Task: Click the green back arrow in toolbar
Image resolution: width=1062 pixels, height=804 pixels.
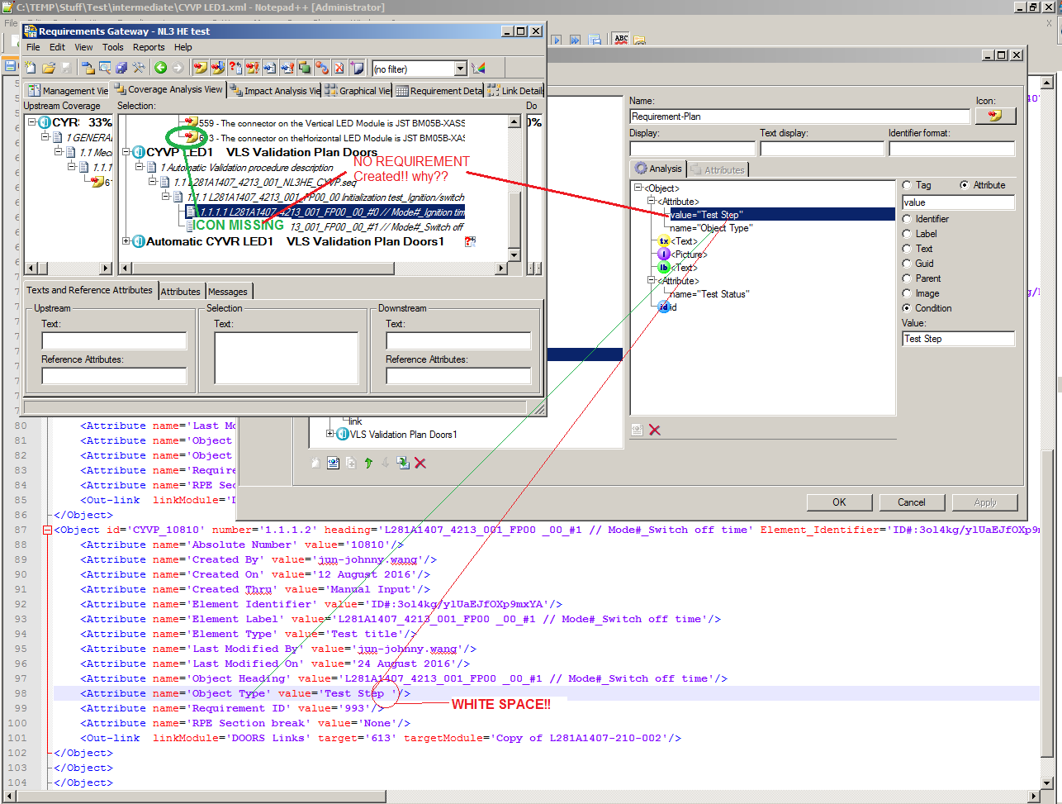Action: click(x=160, y=68)
